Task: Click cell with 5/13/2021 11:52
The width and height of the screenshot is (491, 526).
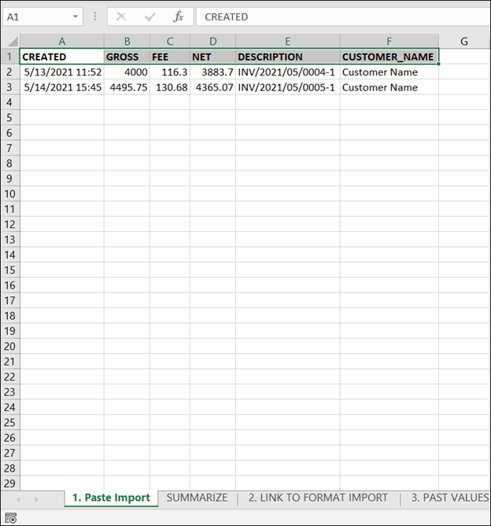Action: pos(62,72)
